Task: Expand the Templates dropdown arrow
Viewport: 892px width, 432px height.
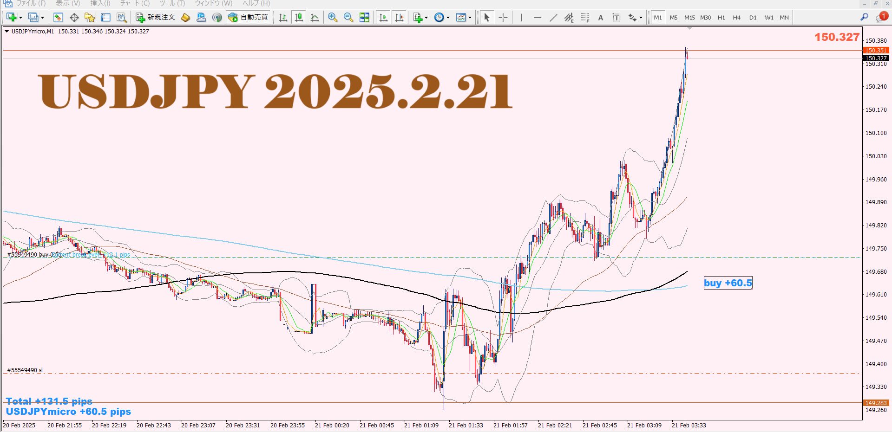Action: click(470, 18)
